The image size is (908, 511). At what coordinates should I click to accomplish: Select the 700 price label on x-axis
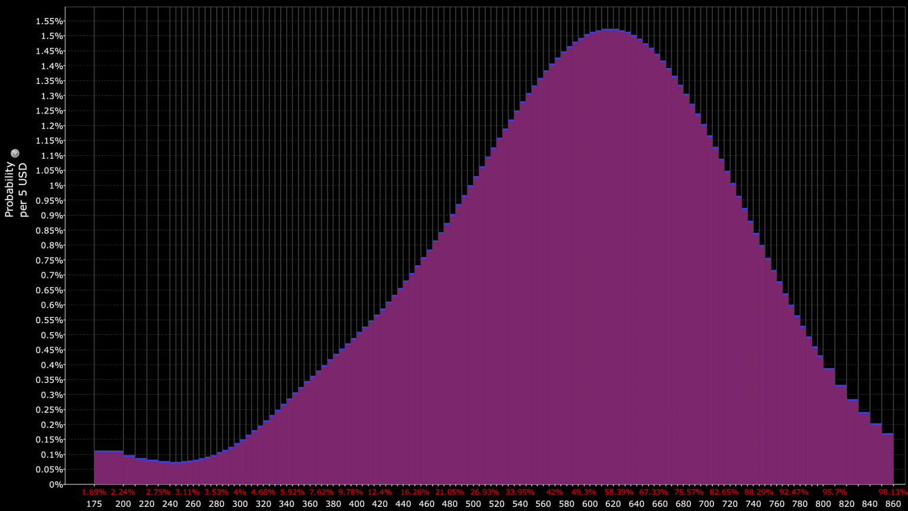tap(706, 504)
